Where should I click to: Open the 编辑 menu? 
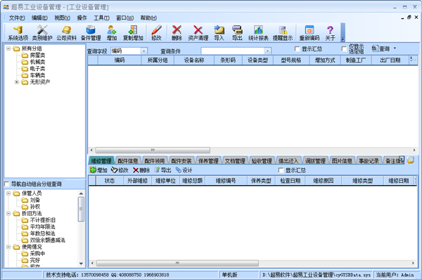coord(39,18)
